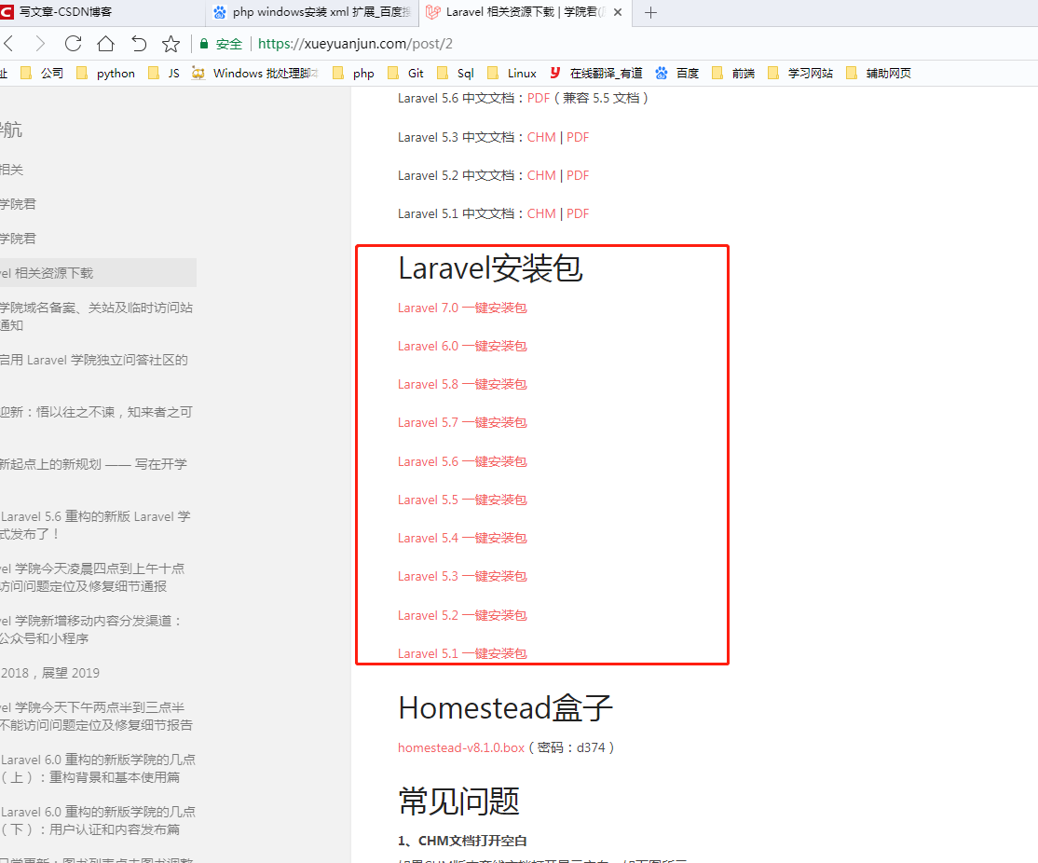Screen dimensions: 1038x863
Task: Click the address bar URL xueyuanjun.com/post/2
Action: (355, 44)
